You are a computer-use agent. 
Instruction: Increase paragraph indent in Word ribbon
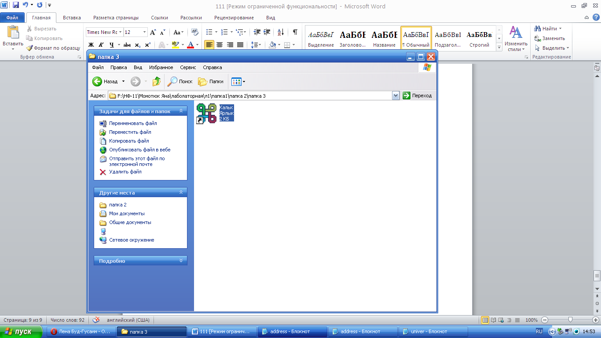267,32
